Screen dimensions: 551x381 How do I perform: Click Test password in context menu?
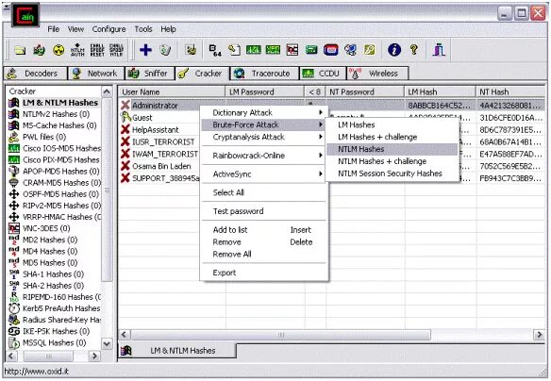pyautogui.click(x=264, y=211)
